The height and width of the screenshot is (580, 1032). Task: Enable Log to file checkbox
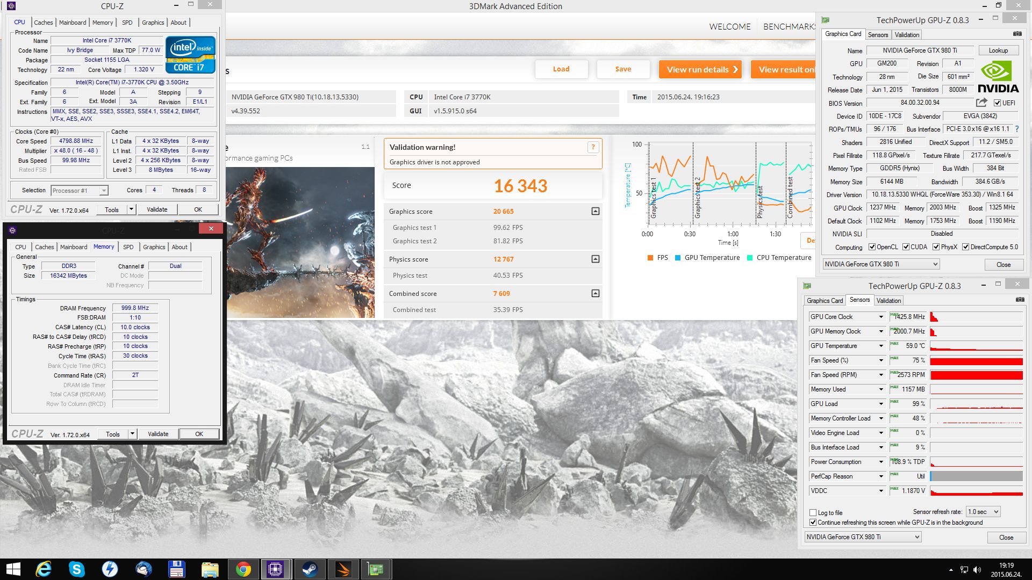point(813,513)
